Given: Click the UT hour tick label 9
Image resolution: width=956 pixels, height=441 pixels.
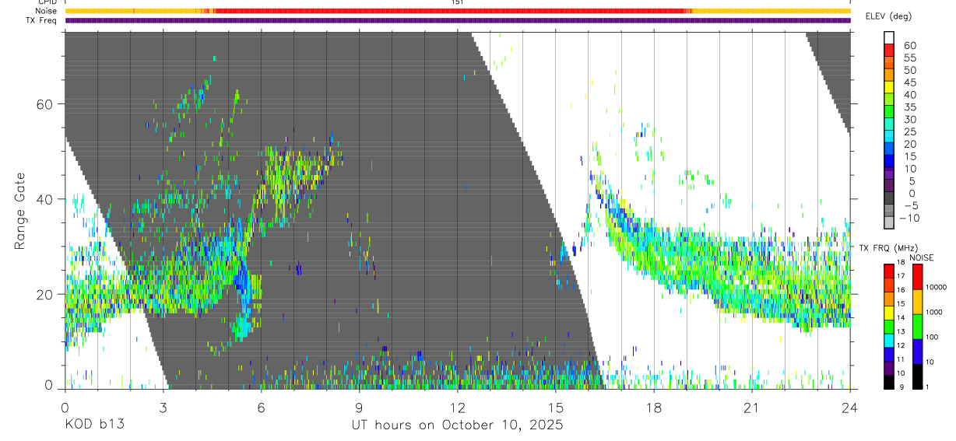Looking at the screenshot, I should point(359,408).
